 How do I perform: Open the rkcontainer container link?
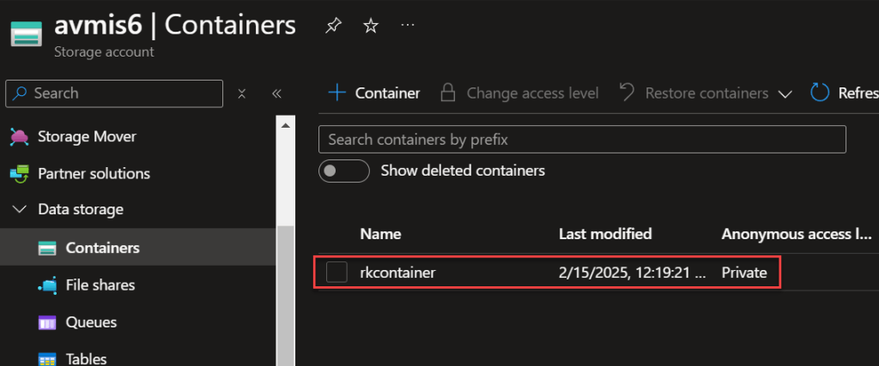tap(398, 273)
